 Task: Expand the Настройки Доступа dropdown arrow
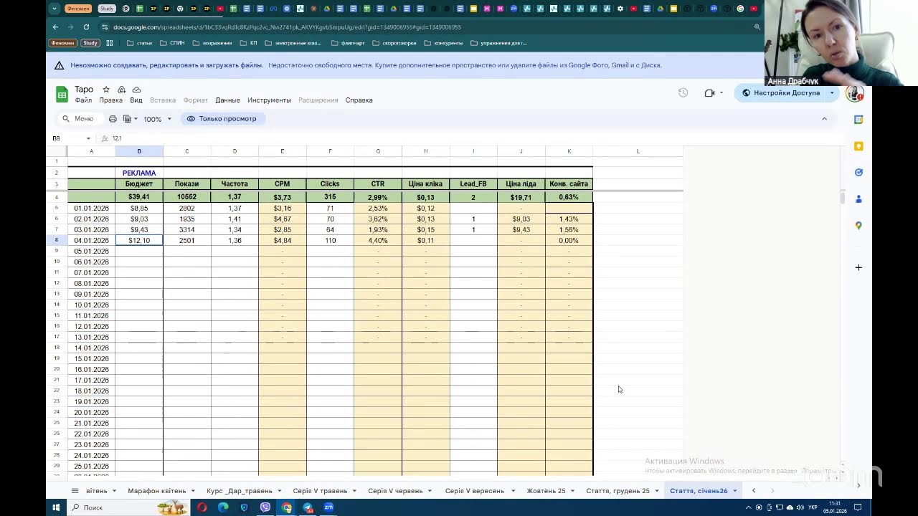point(832,92)
